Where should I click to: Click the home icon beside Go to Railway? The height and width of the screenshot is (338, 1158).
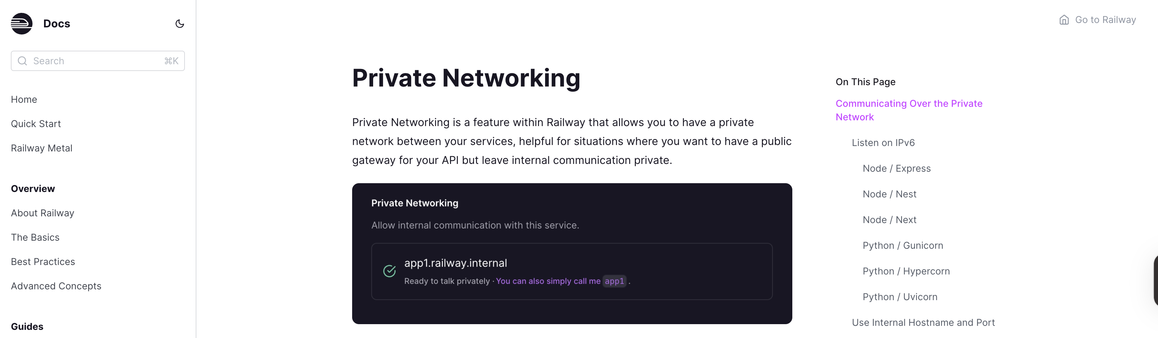coord(1064,19)
